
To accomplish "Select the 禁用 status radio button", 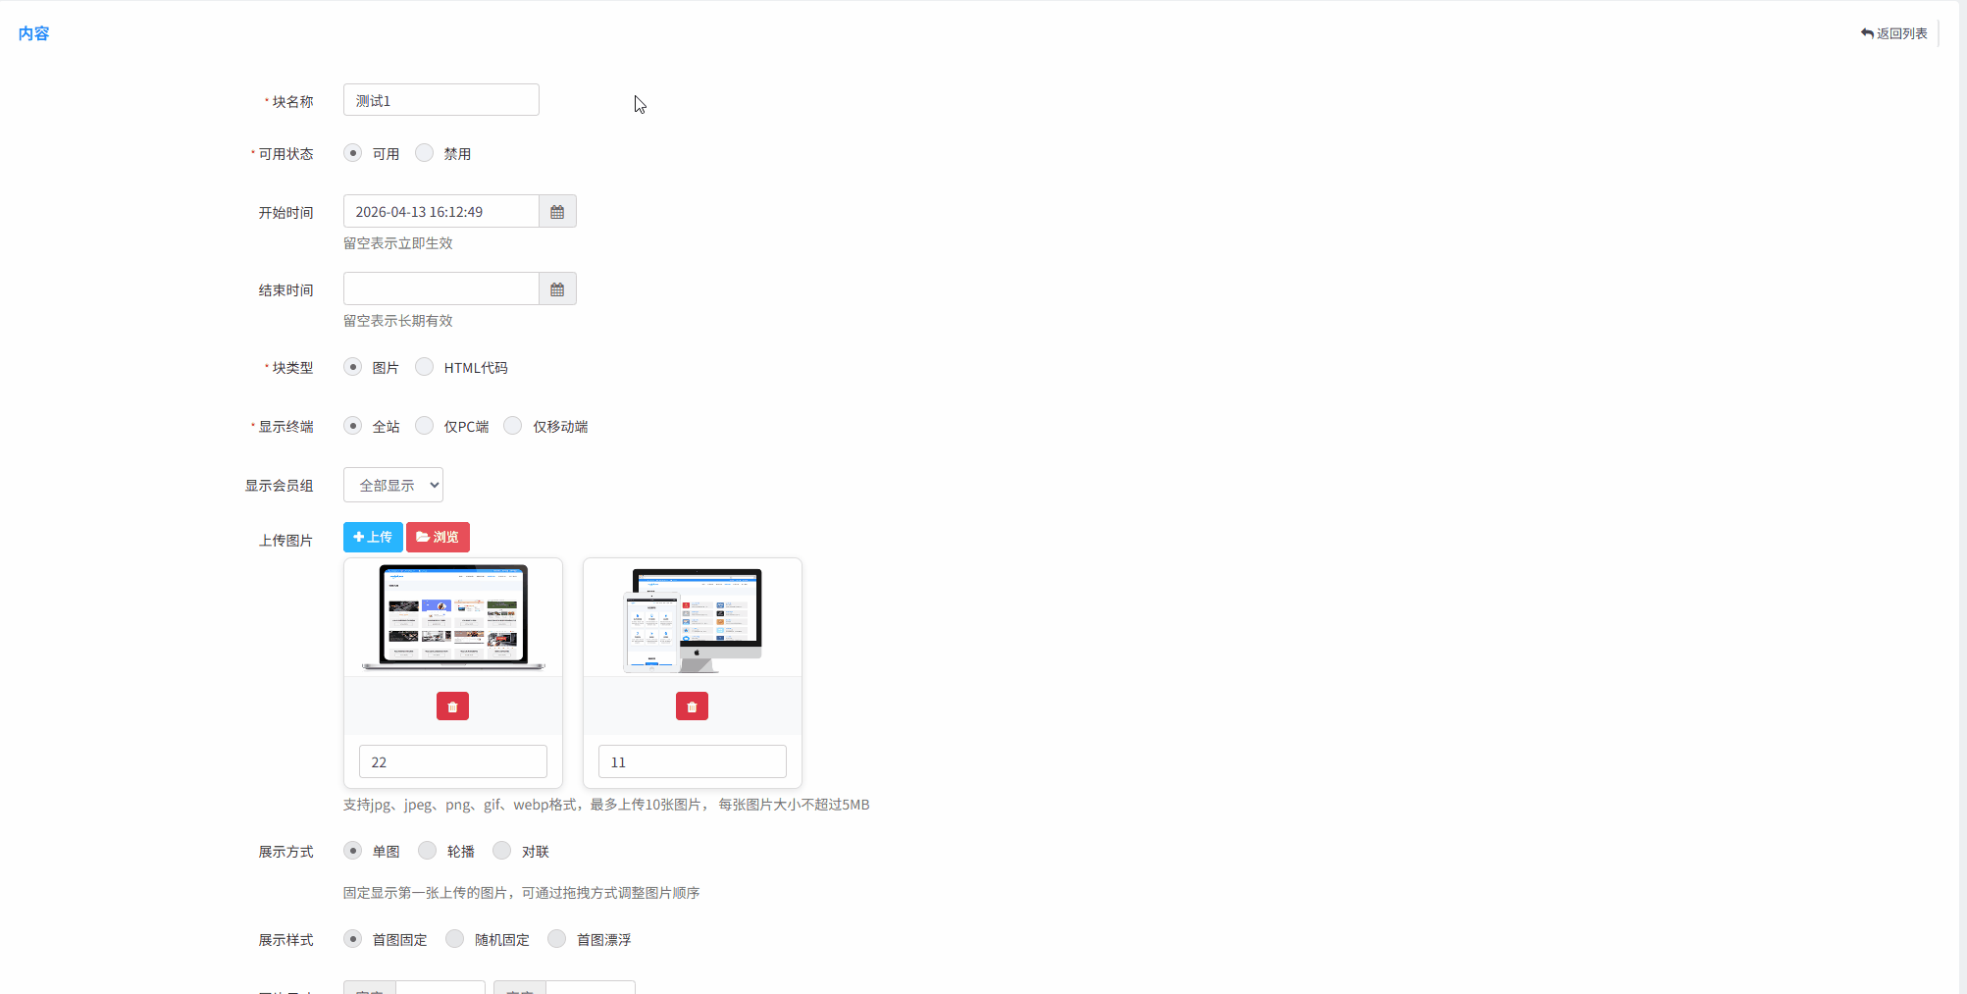I will pyautogui.click(x=425, y=153).
